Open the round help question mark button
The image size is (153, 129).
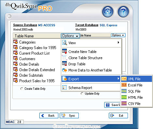pyautogui.click(x=123, y=11)
